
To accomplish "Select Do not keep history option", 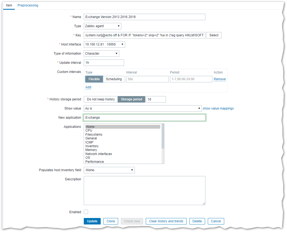I will [x=101, y=99].
